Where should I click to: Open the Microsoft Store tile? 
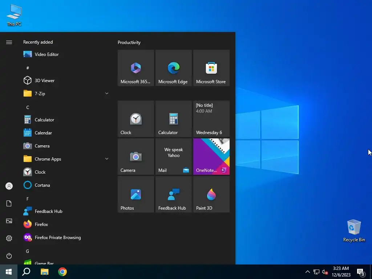[211, 68]
